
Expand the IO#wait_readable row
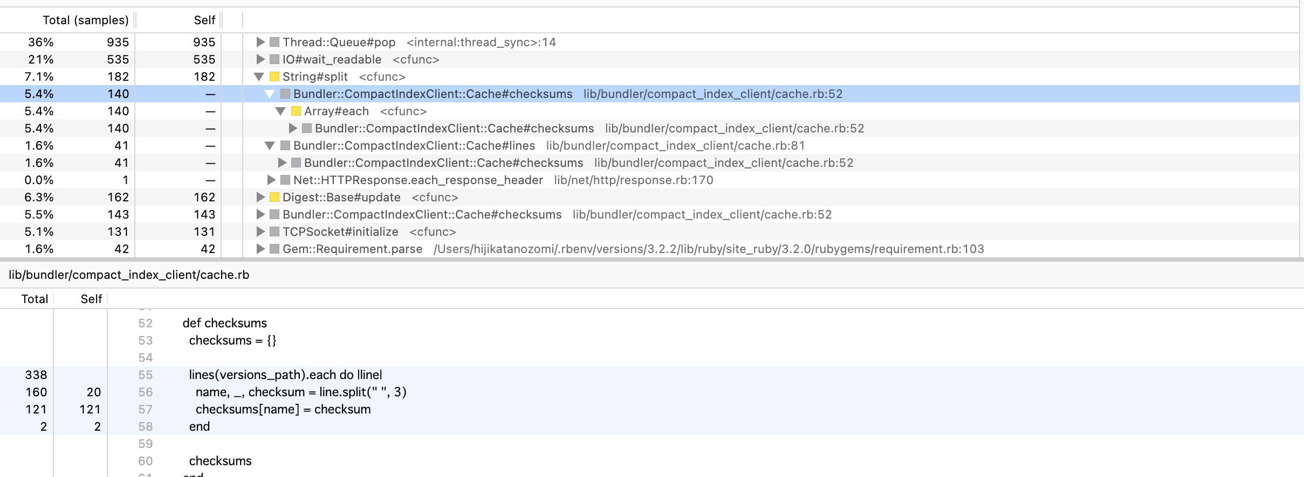point(260,59)
